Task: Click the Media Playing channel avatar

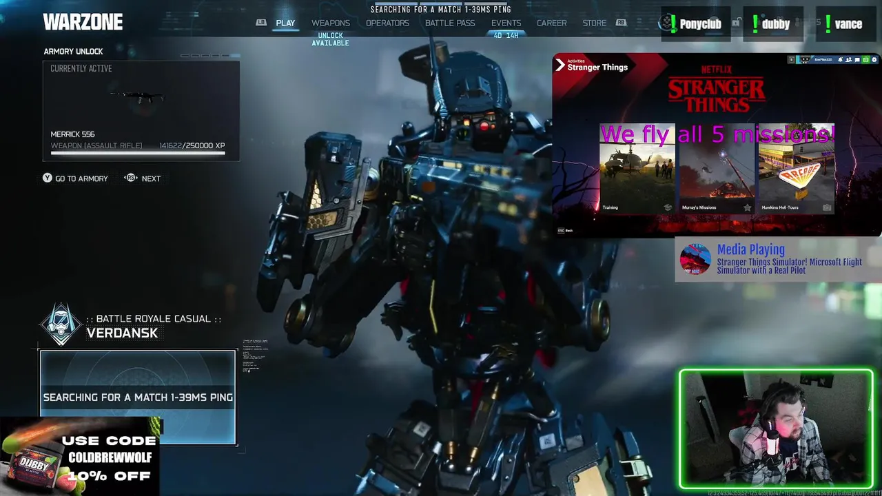Action: point(695,260)
